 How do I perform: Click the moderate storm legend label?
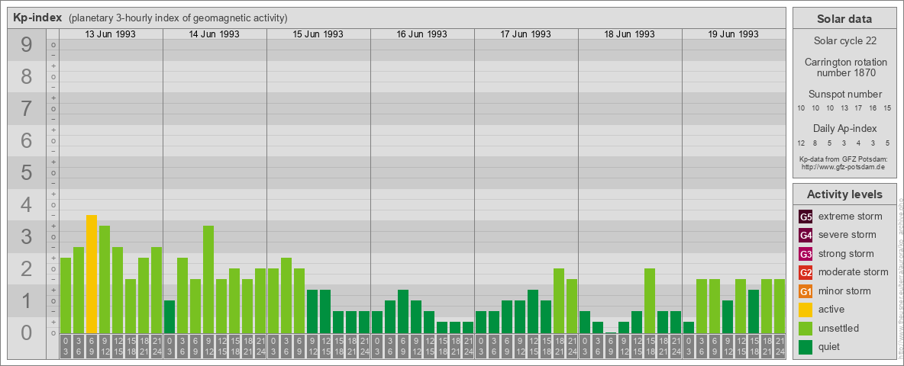854,272
